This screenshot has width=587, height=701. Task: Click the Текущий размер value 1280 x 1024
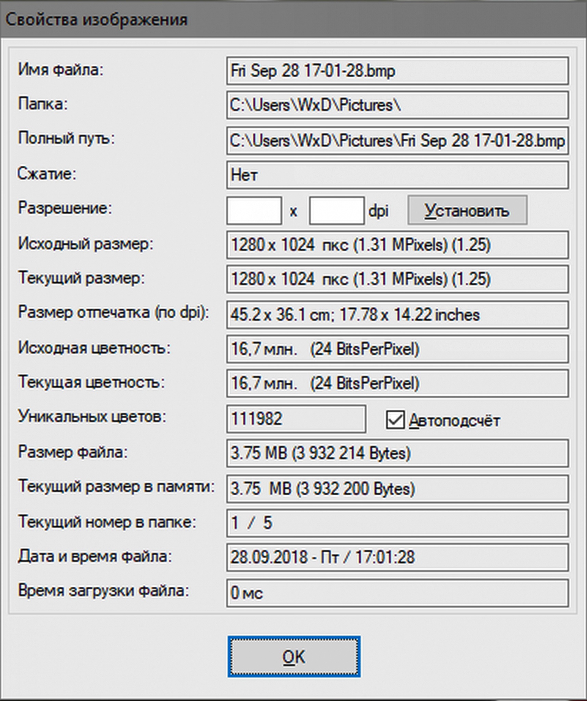[x=397, y=279]
